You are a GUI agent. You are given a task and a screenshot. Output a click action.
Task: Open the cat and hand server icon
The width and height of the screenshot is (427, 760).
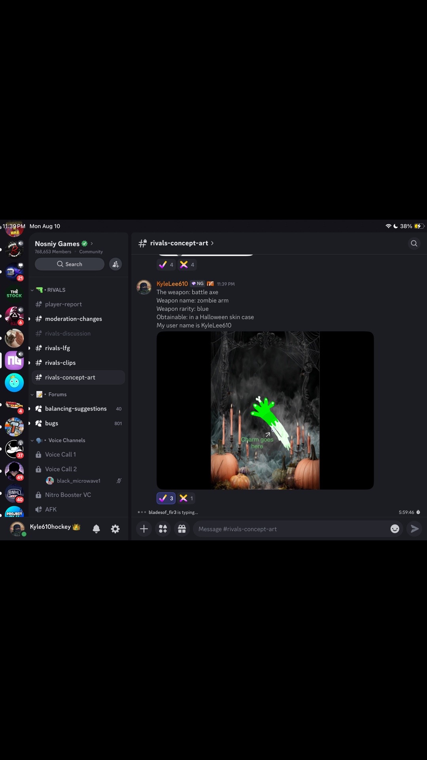coord(14,338)
